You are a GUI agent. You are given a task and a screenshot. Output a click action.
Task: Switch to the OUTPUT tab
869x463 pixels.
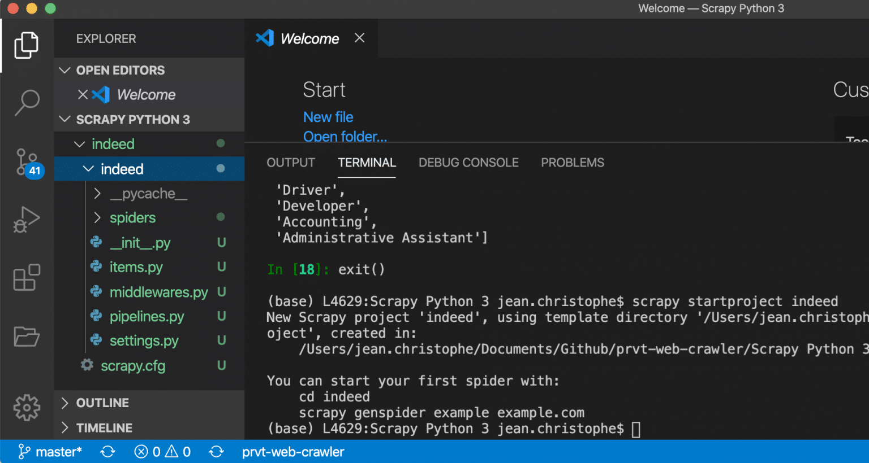tap(290, 163)
